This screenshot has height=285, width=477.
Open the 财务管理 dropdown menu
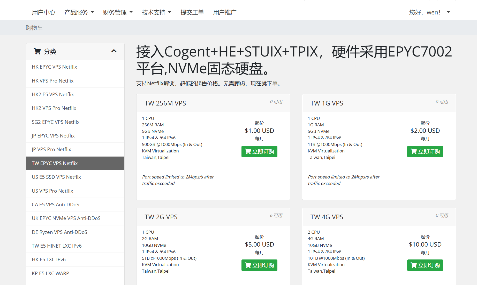coord(118,12)
